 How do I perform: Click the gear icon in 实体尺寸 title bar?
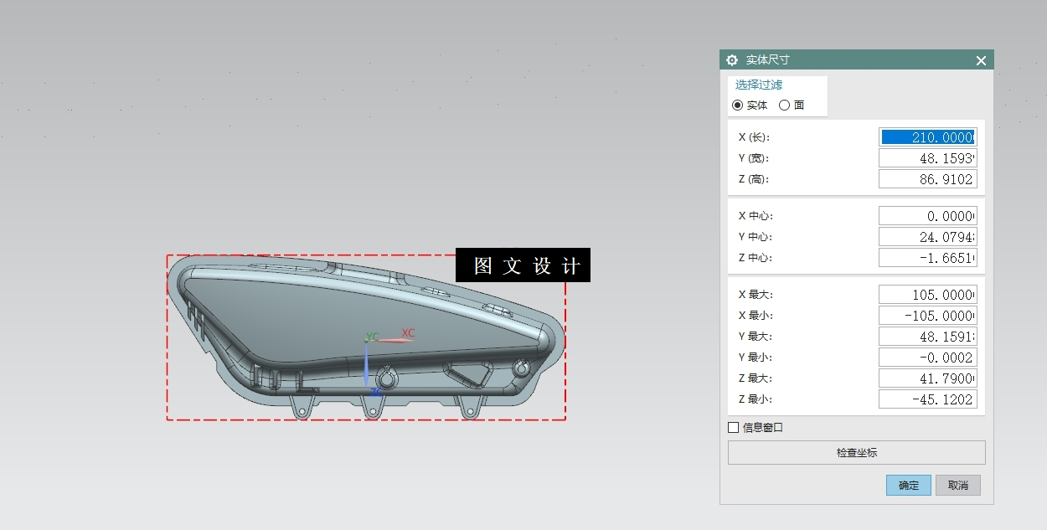732,60
